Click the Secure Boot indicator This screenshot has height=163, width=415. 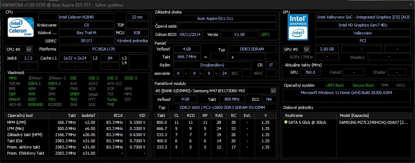[x=363, y=85]
